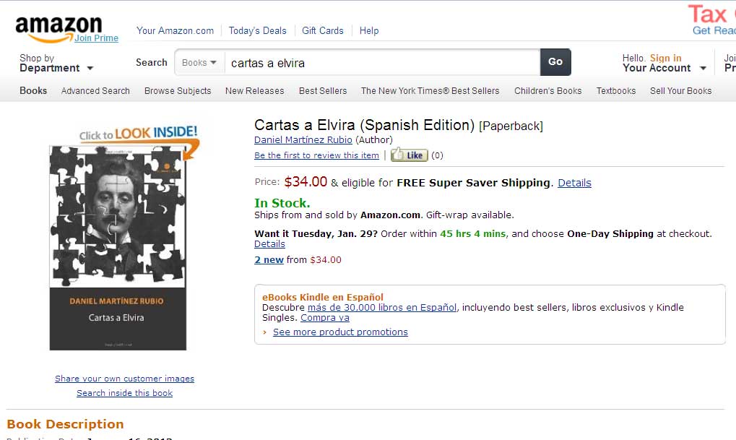The image size is (736, 440).
Task: Go to Children's Books section
Action: (547, 91)
